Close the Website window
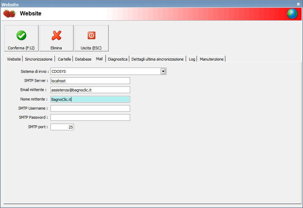This screenshot has height=208, width=303. pos(298,4)
